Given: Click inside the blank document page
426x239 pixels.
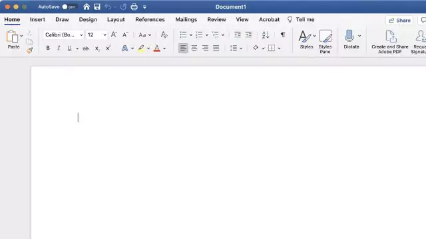Looking at the screenshot, I should coord(228,152).
